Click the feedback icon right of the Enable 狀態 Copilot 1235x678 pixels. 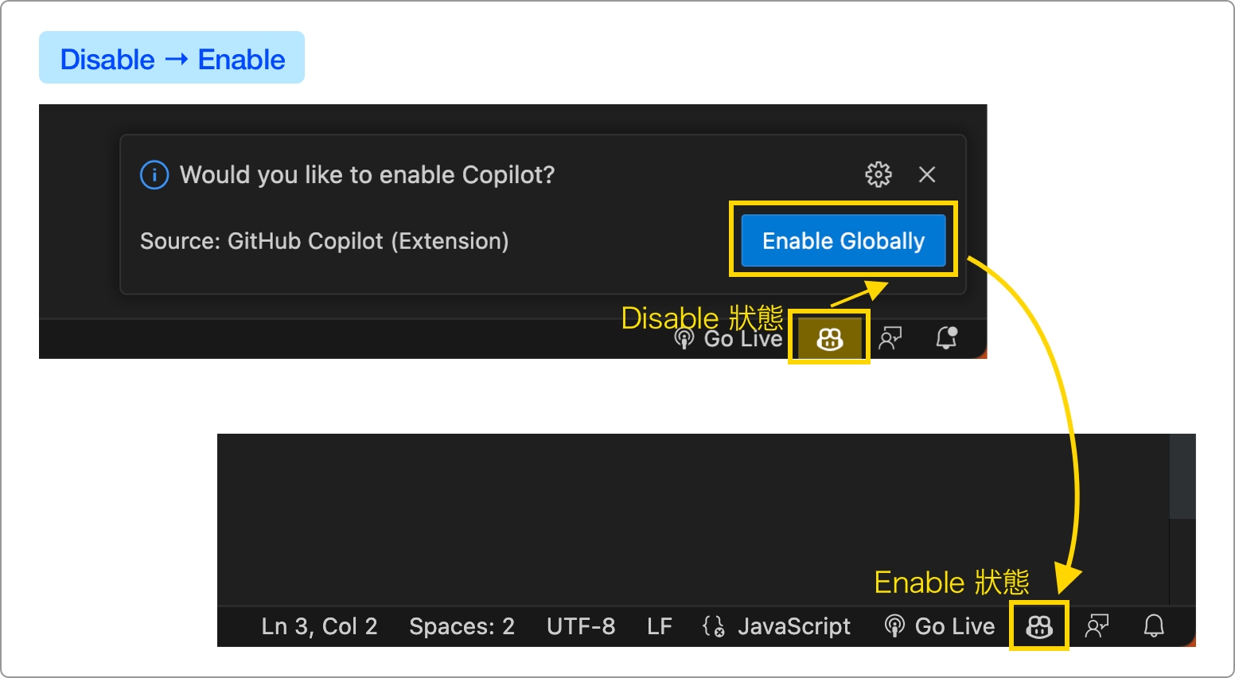(x=1097, y=626)
